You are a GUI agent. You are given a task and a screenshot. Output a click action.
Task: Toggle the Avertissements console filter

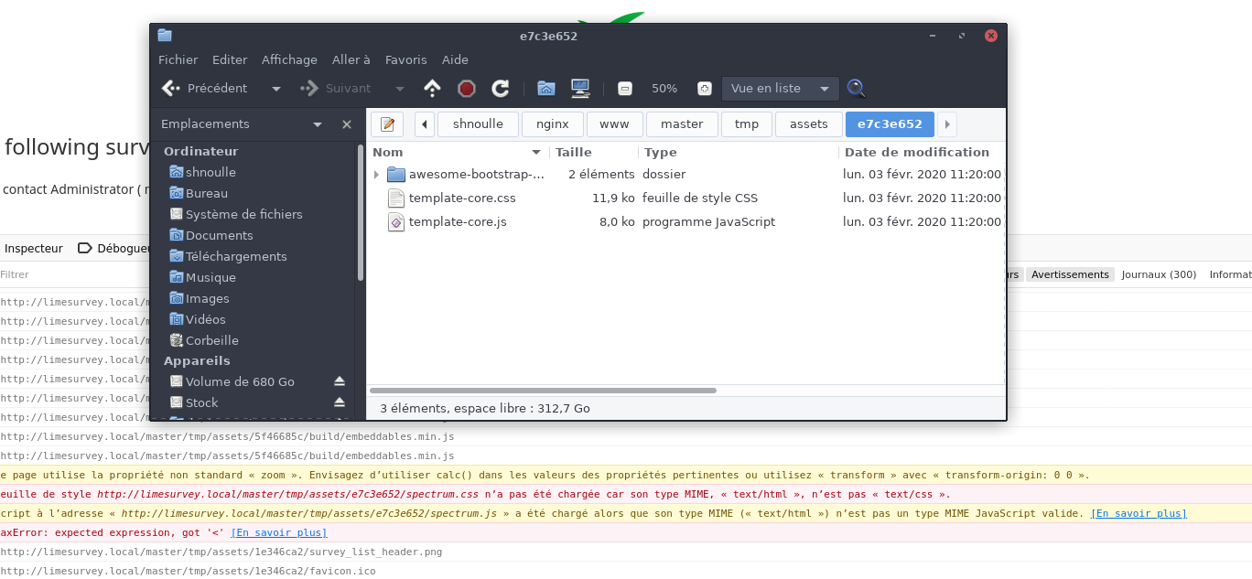[x=1070, y=274]
